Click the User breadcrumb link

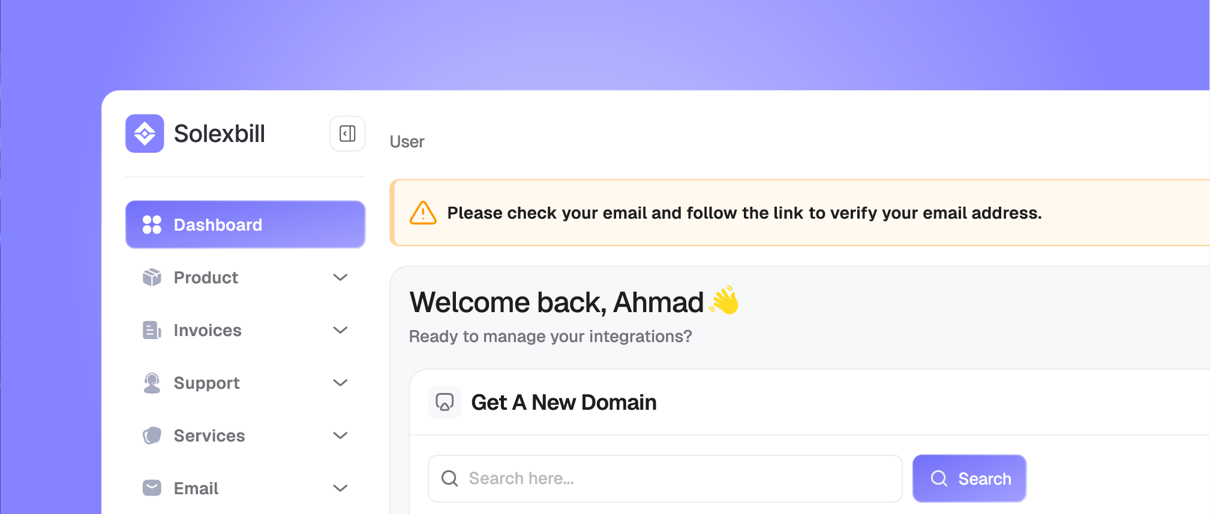tap(407, 142)
